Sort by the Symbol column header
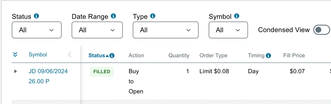 [38, 55]
